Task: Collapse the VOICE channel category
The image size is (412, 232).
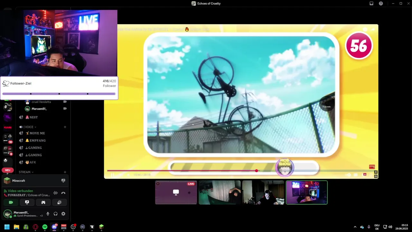Action: pos(28,127)
